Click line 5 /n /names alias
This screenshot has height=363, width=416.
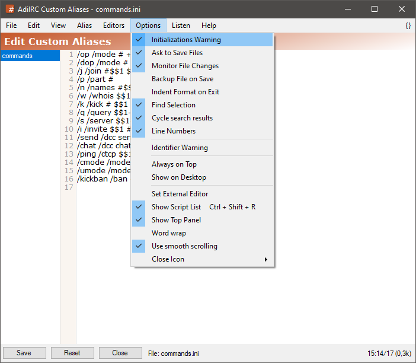[x=104, y=88]
